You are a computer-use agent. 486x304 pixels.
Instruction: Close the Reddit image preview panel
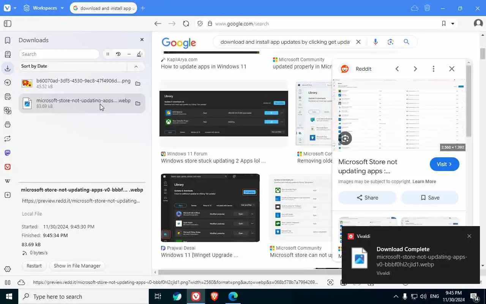(x=452, y=69)
